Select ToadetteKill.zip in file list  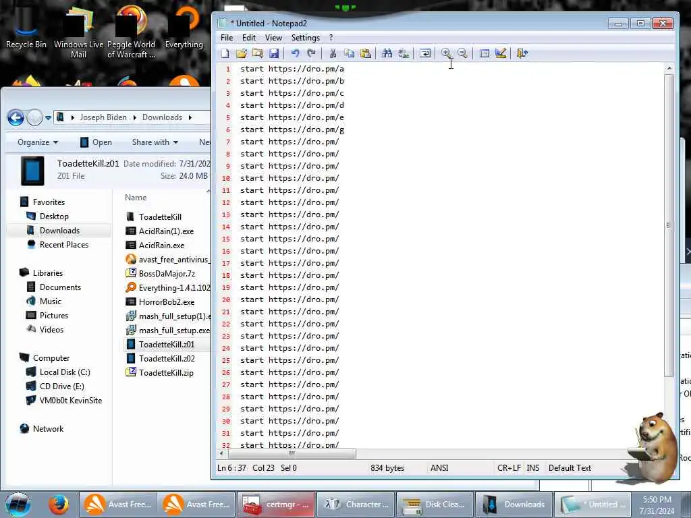(x=159, y=372)
